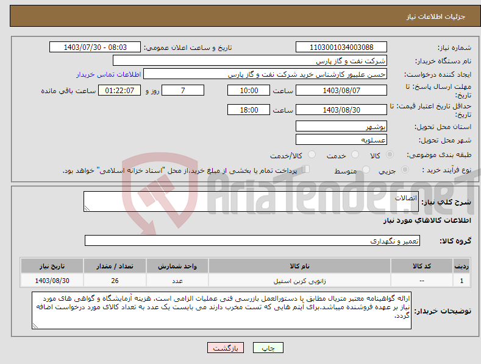Select the خدمت radio button
Image resolution: width=481 pixels, height=364 pixels.
355,155
